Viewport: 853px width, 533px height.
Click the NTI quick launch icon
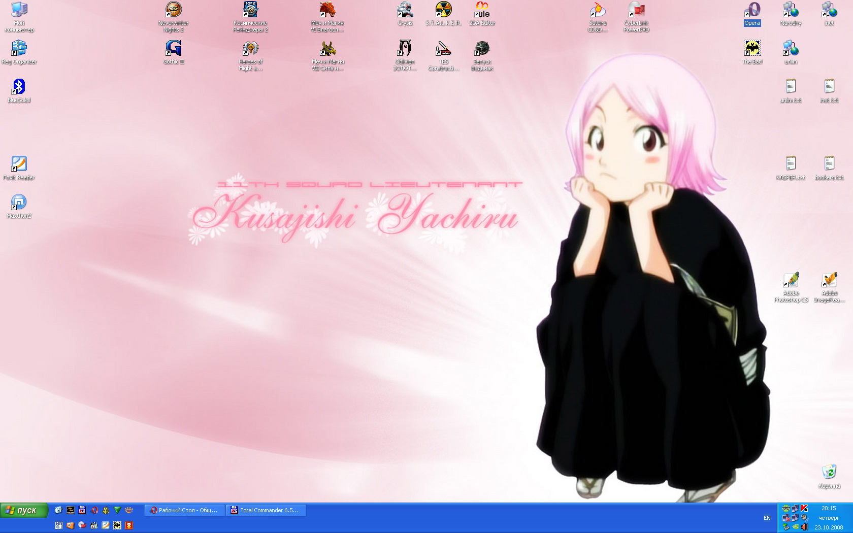tap(59, 525)
